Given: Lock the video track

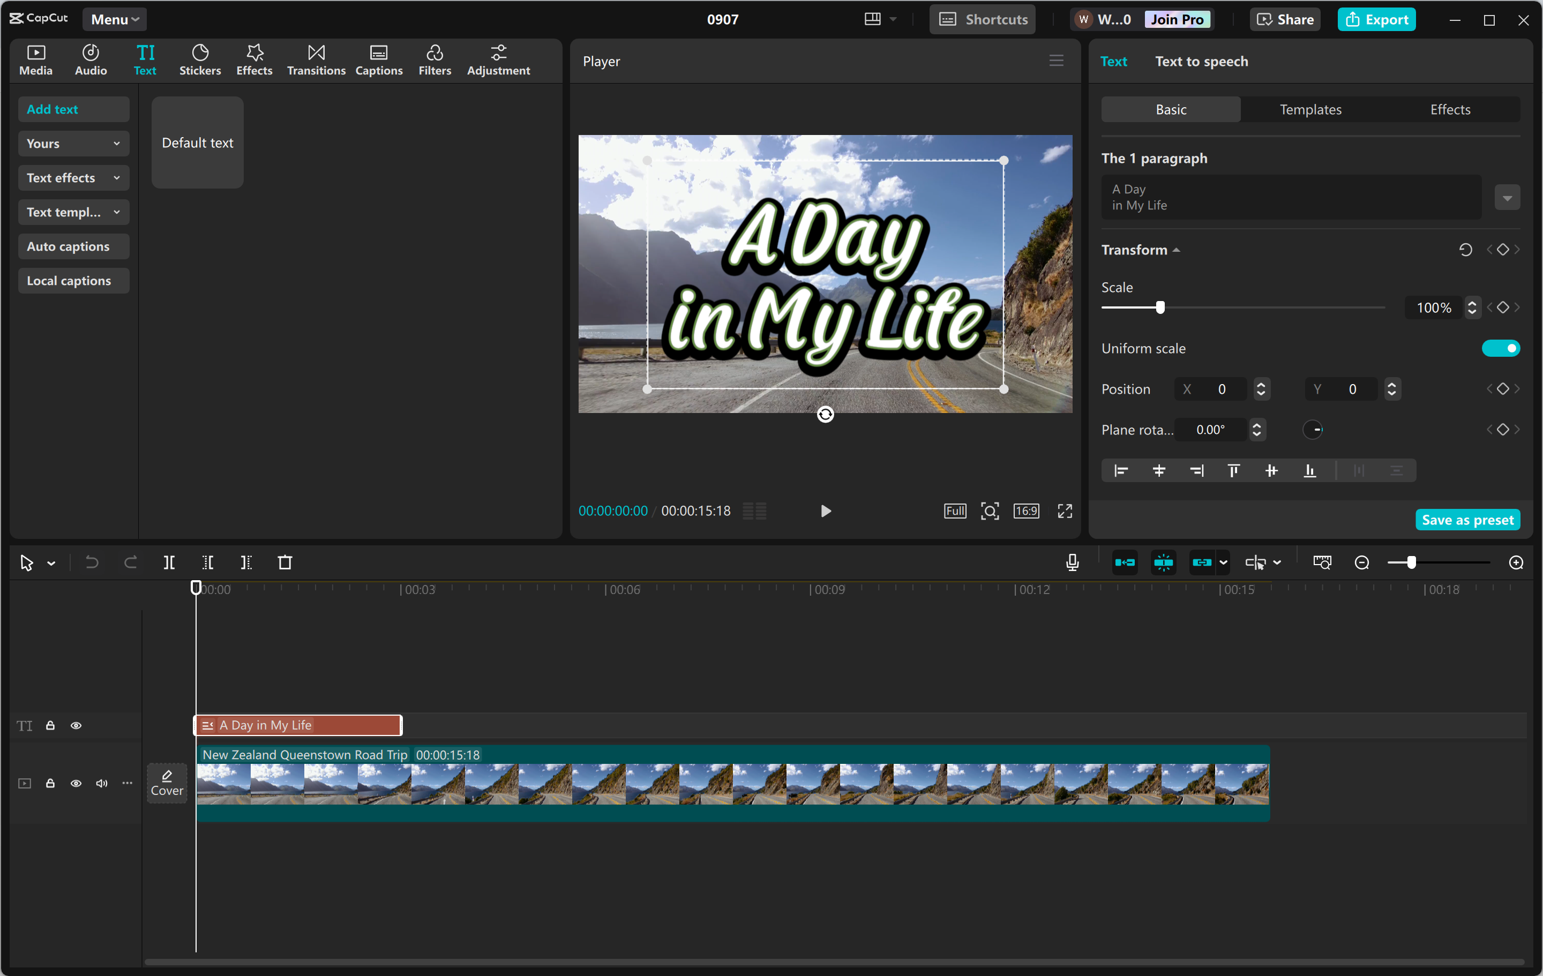Looking at the screenshot, I should tap(50, 783).
